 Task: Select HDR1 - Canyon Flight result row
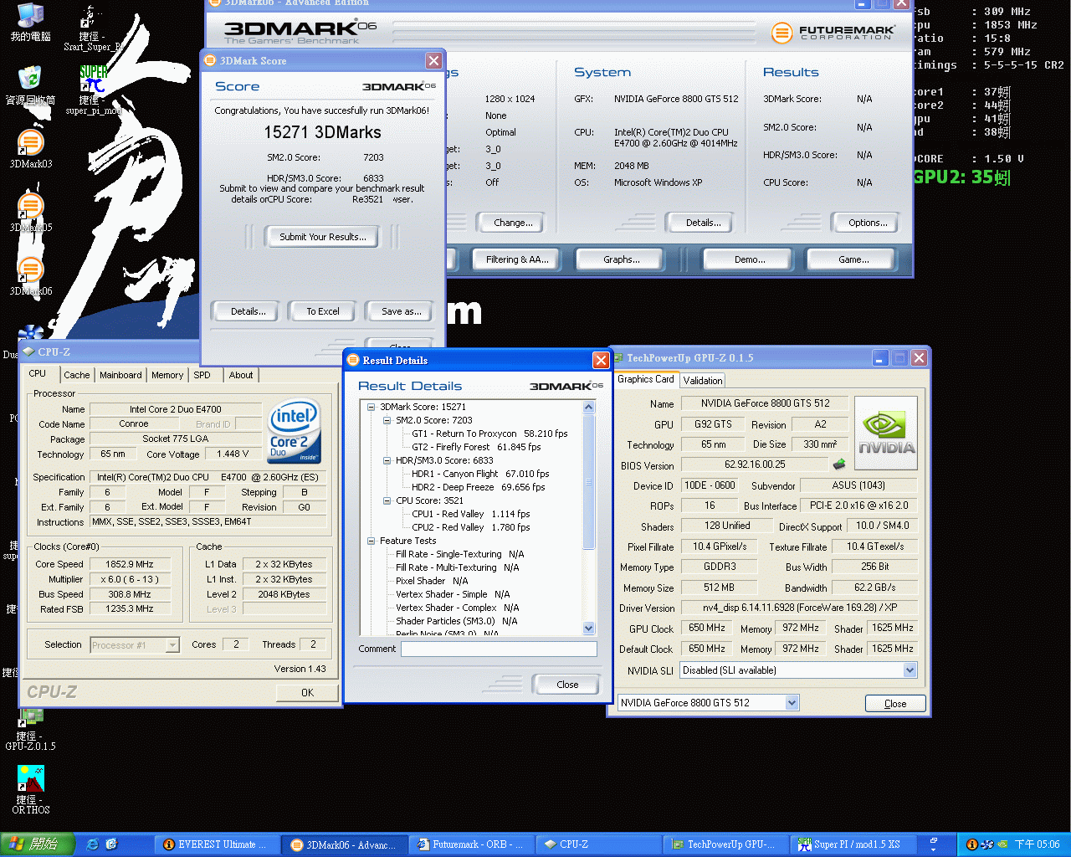[480, 474]
